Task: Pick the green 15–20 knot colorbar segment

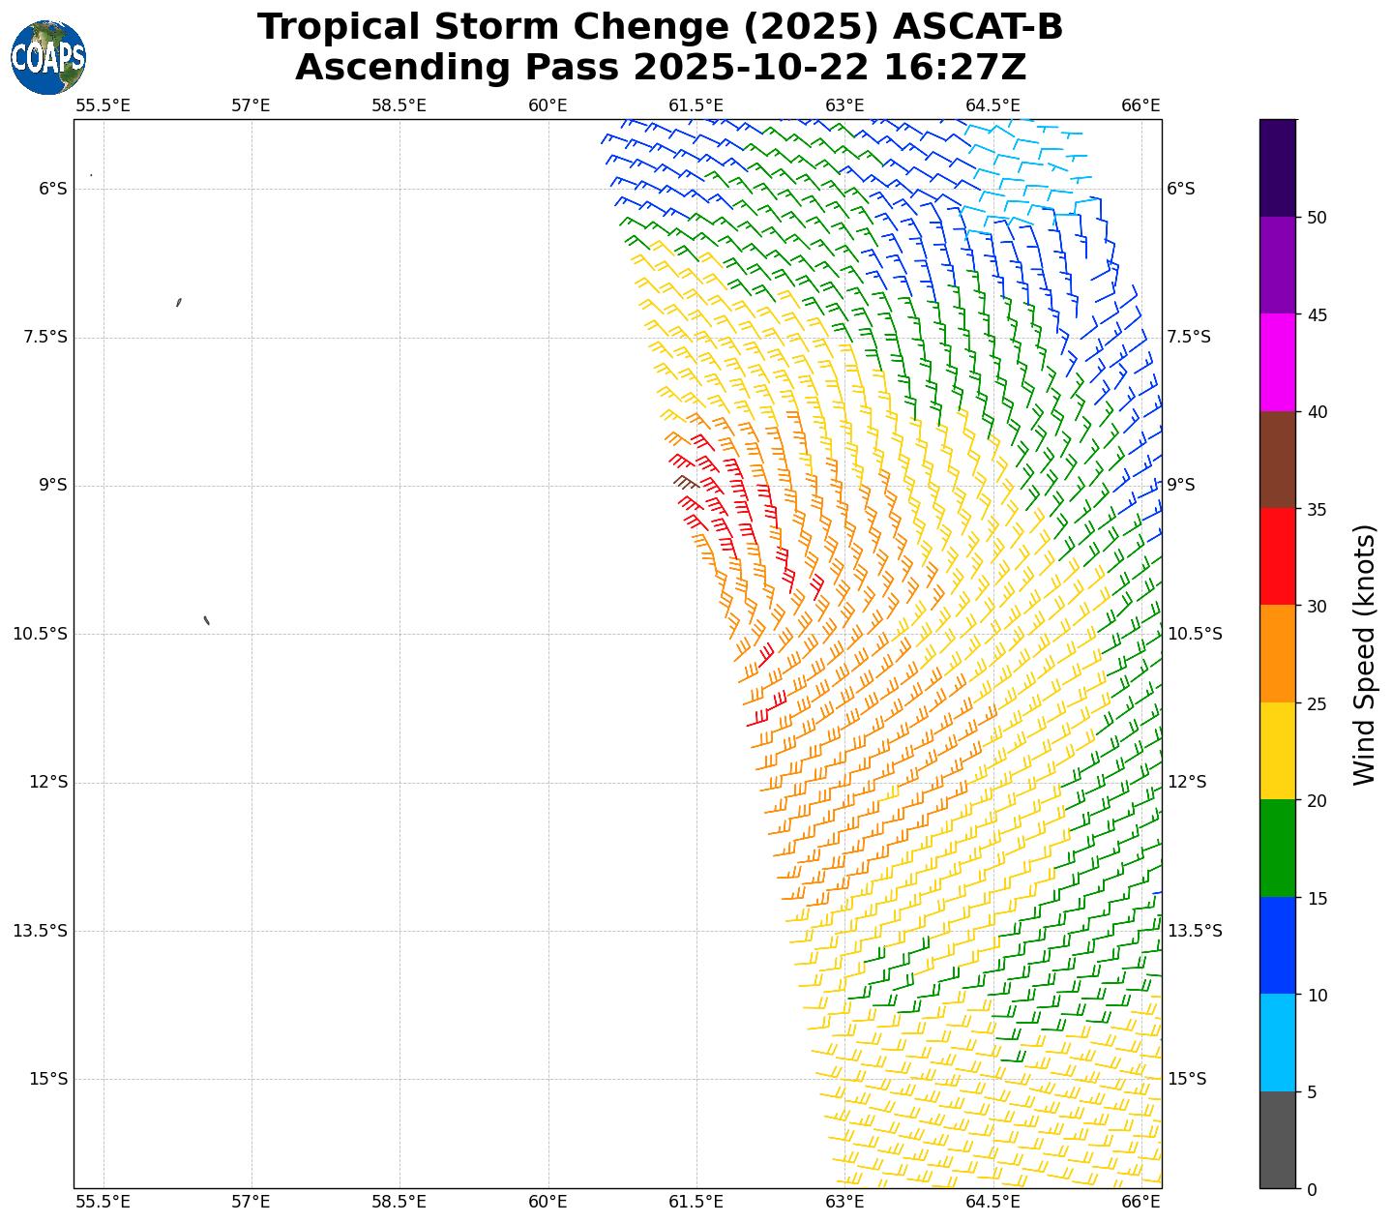Action: click(x=1277, y=848)
